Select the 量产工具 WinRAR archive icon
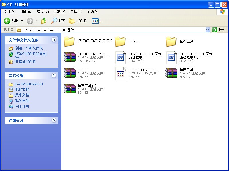Viewport: 229px width, 171px height. point(171,73)
